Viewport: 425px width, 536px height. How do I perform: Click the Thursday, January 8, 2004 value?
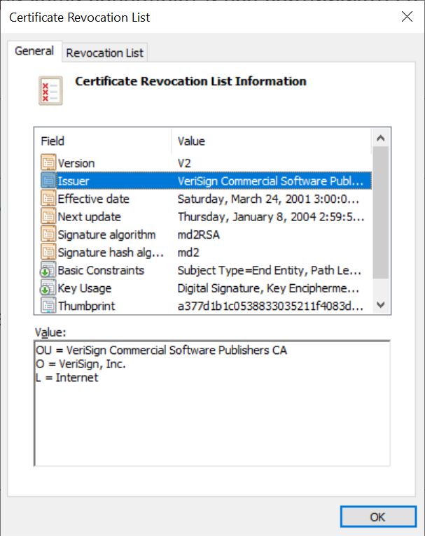pos(271,216)
